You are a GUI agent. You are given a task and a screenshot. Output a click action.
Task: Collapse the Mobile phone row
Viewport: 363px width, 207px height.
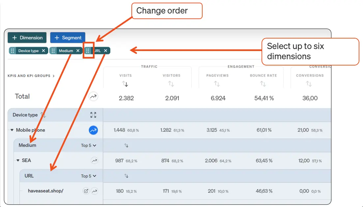coord(13,130)
